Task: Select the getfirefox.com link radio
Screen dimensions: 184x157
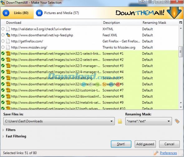Action: click(3, 41)
